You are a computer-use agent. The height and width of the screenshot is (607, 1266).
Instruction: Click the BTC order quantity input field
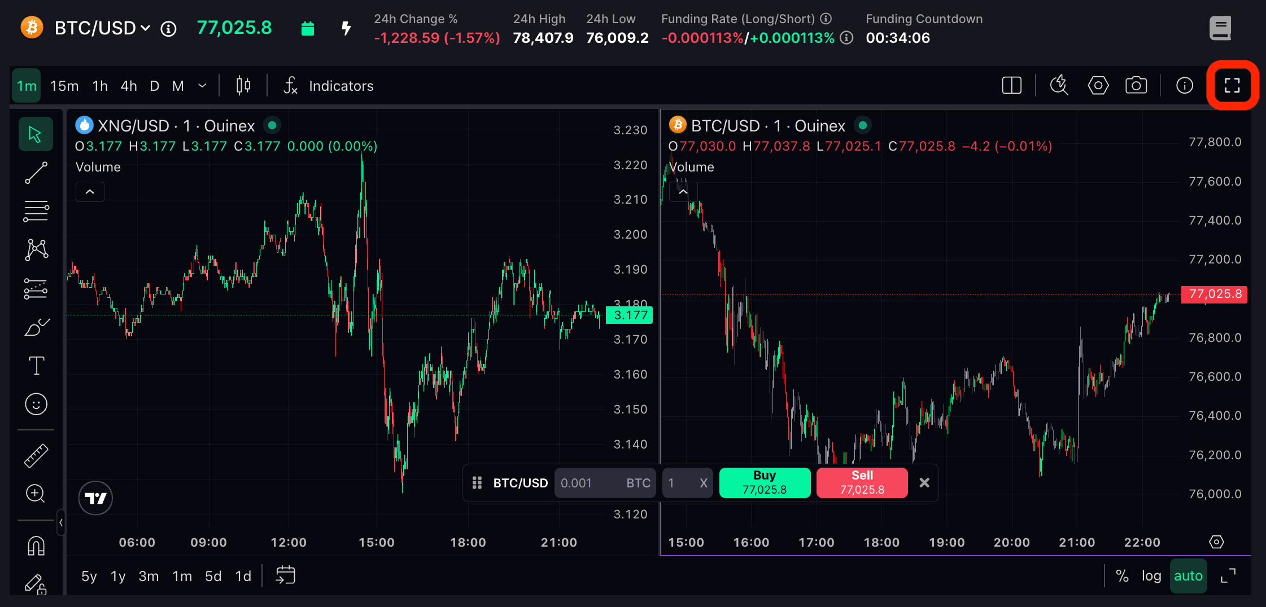tap(605, 483)
